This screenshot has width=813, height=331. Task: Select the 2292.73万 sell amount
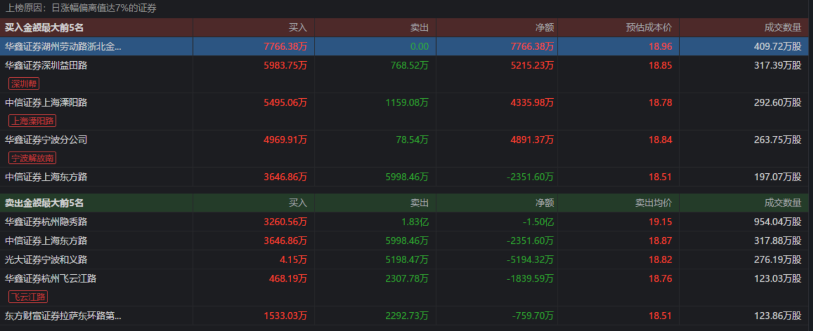(x=407, y=316)
